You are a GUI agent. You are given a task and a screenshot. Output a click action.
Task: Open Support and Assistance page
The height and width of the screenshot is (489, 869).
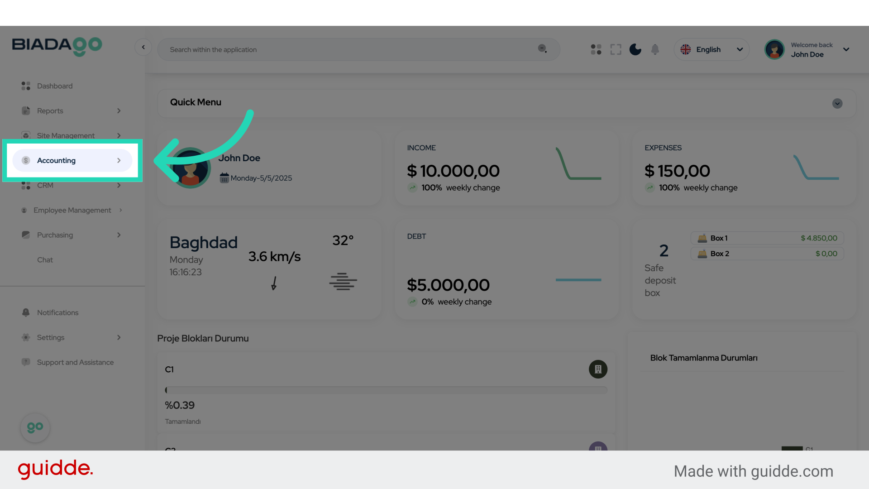75,362
